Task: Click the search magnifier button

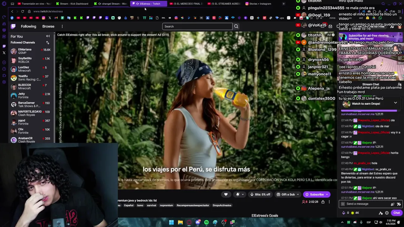Action: tap(236, 26)
